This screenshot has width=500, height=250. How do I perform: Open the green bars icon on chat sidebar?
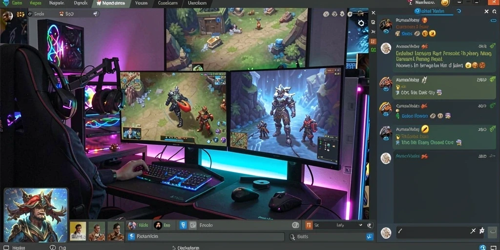pos(374,50)
